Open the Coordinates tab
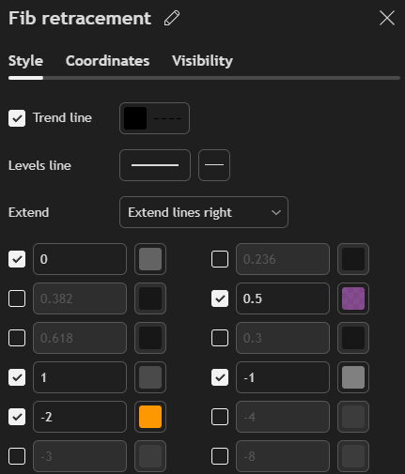Screen dimensions: 405x474 (x=107, y=61)
